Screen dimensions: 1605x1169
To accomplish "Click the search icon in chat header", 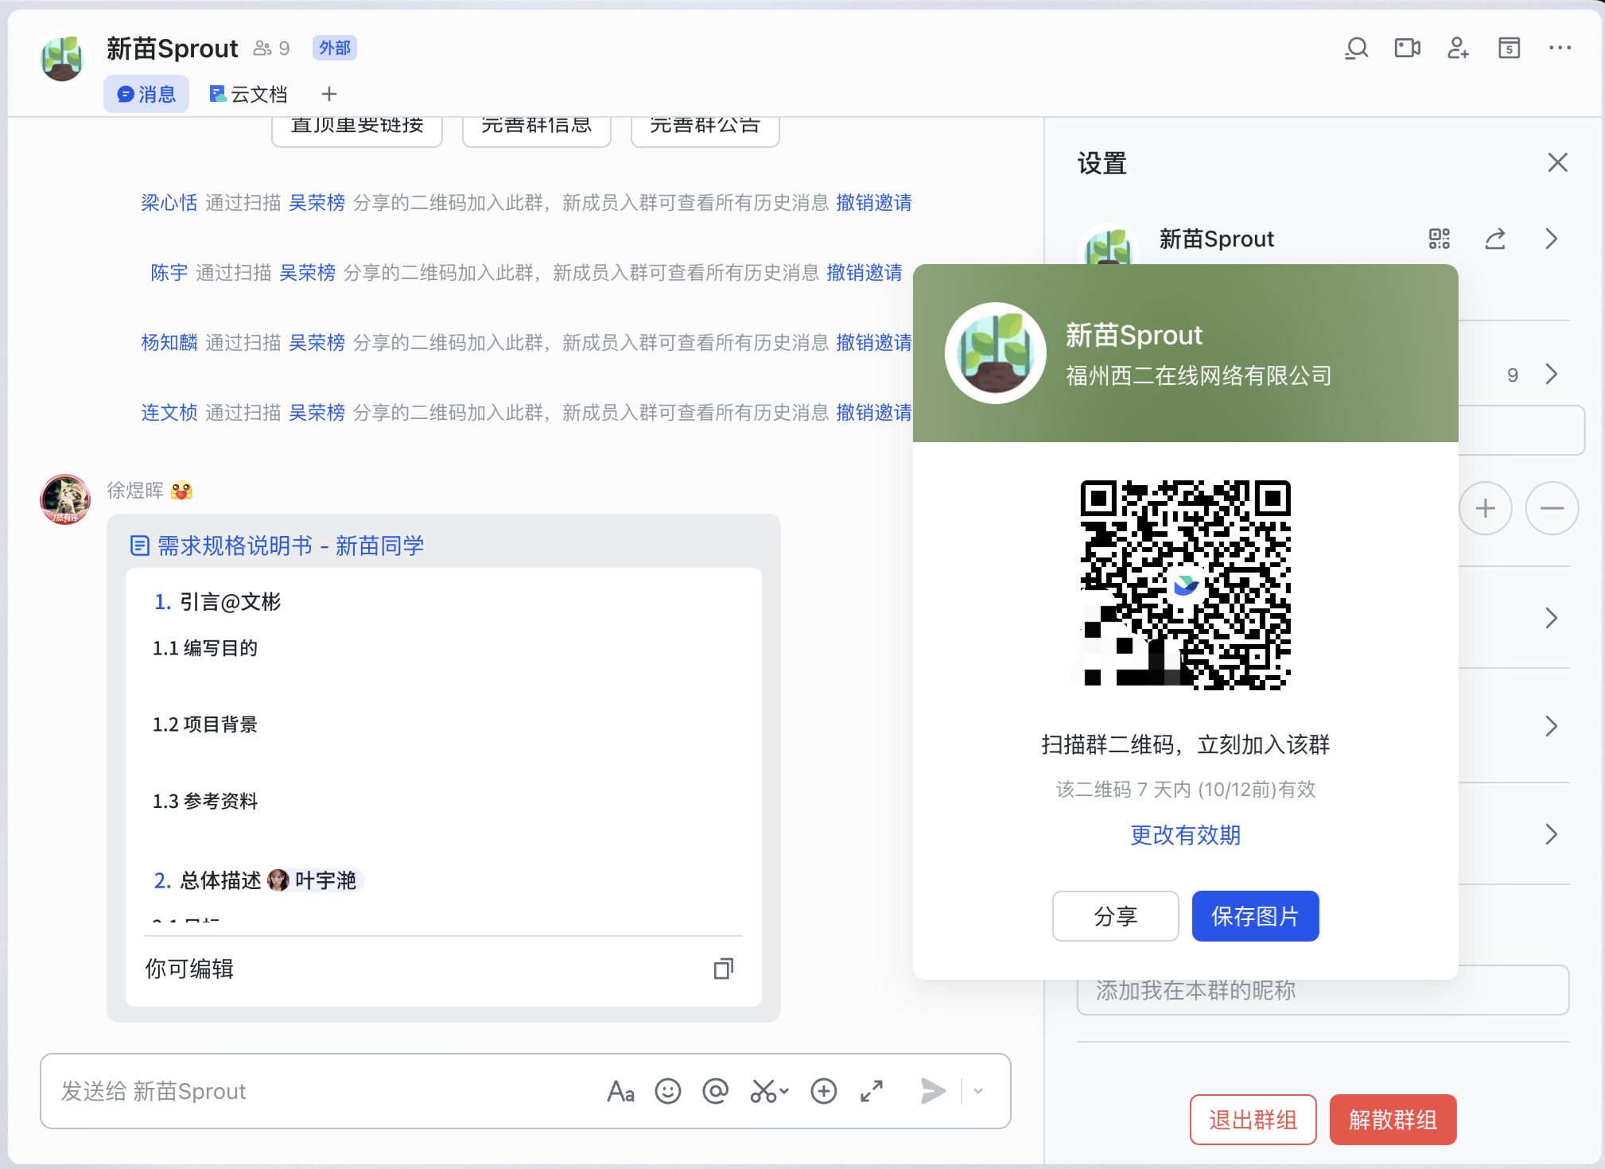I will [x=1356, y=49].
